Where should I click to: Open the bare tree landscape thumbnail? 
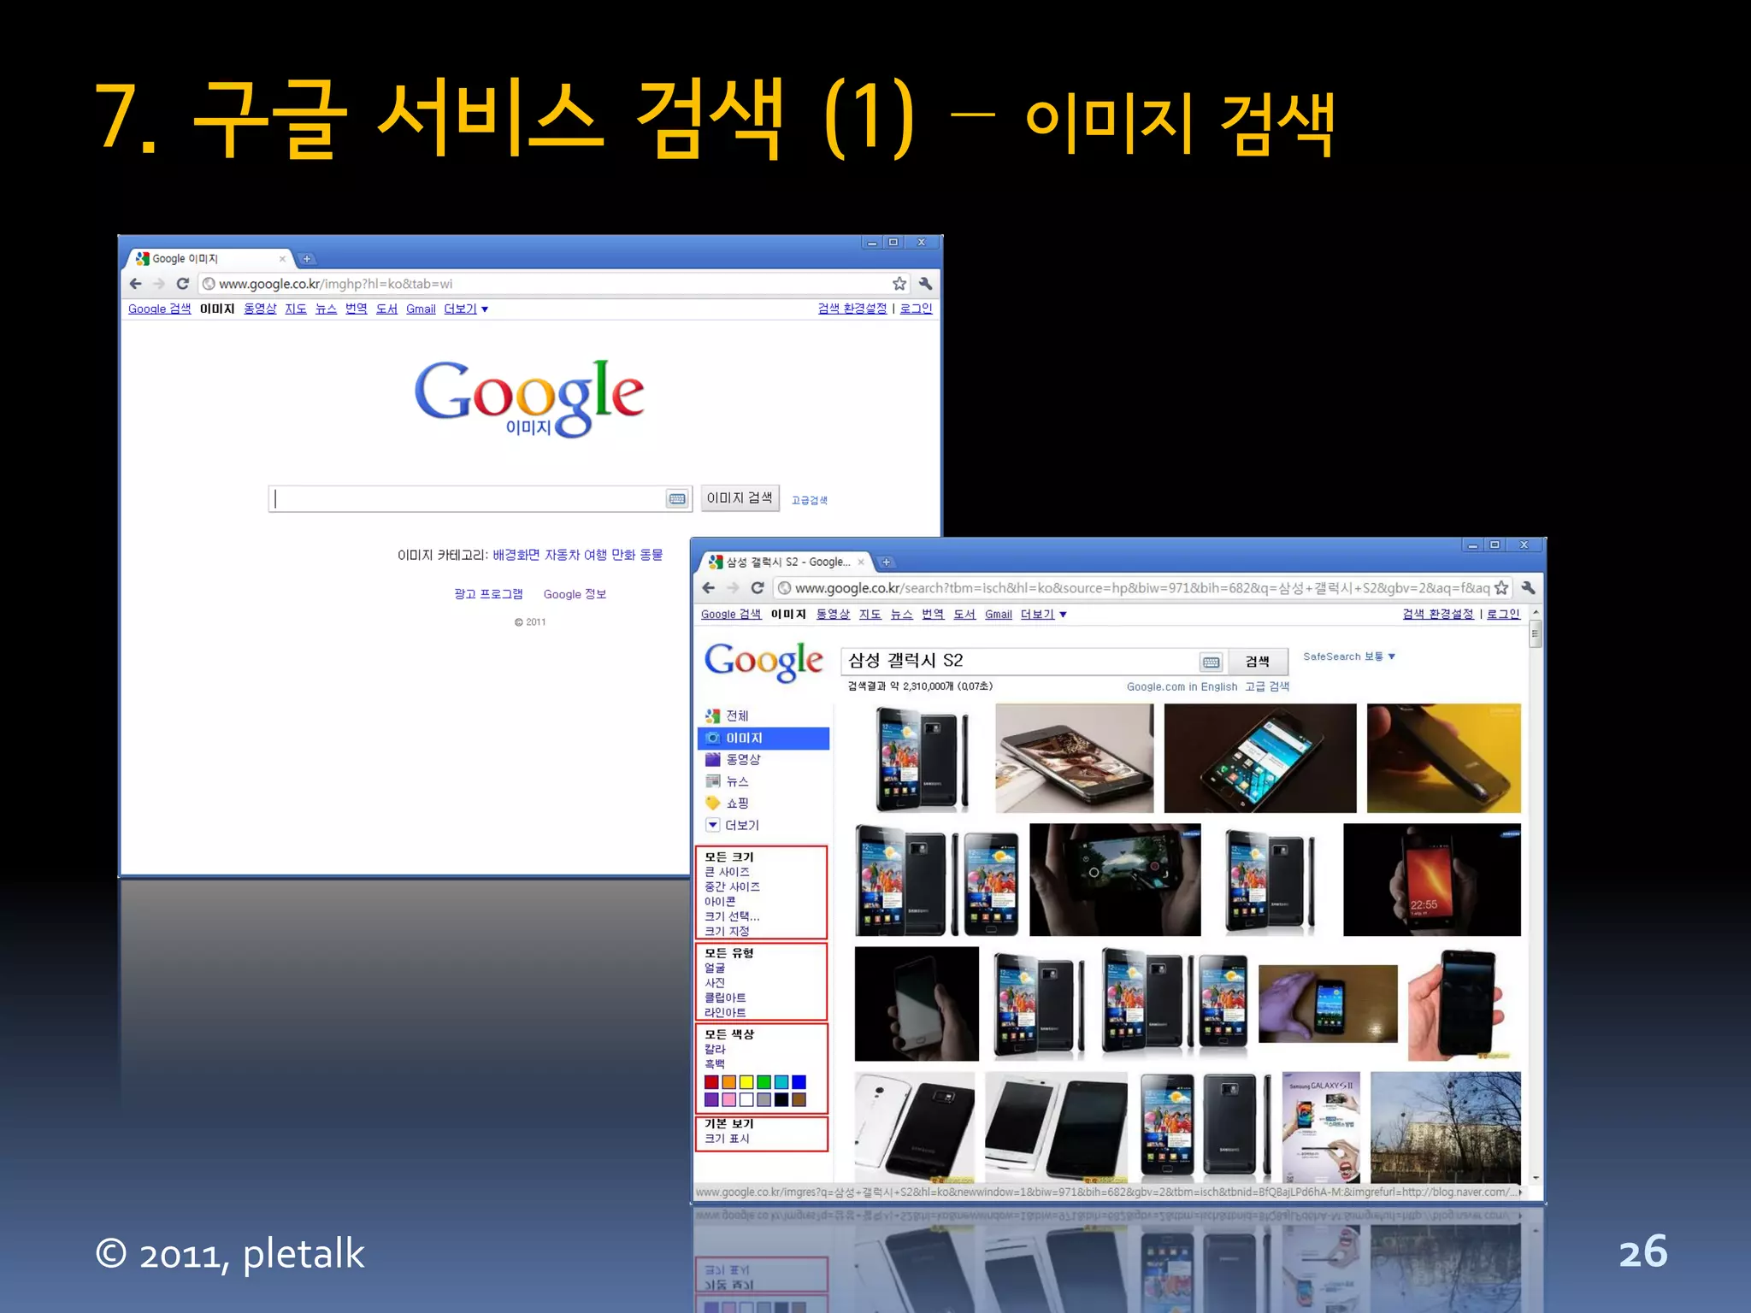coord(1446,1127)
